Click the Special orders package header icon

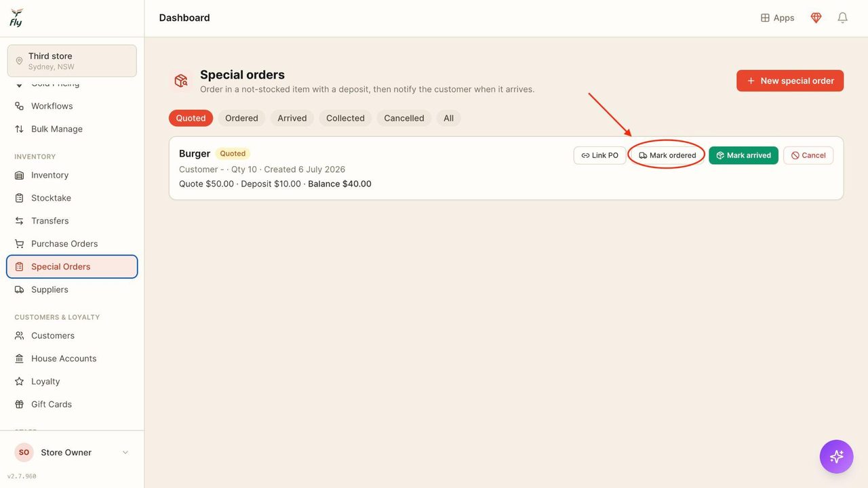coord(180,81)
